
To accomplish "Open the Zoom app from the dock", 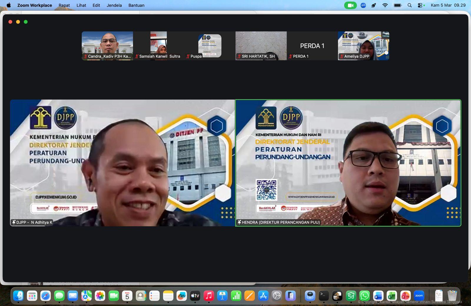I will click(419, 296).
